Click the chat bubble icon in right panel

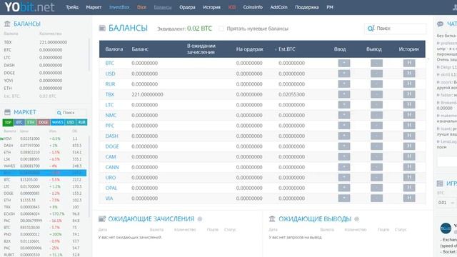pyautogui.click(x=440, y=24)
